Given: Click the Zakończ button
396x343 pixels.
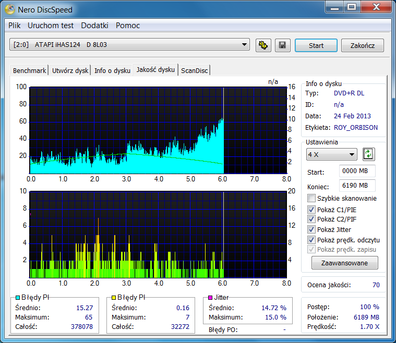Looking at the screenshot, I should 363,45.
